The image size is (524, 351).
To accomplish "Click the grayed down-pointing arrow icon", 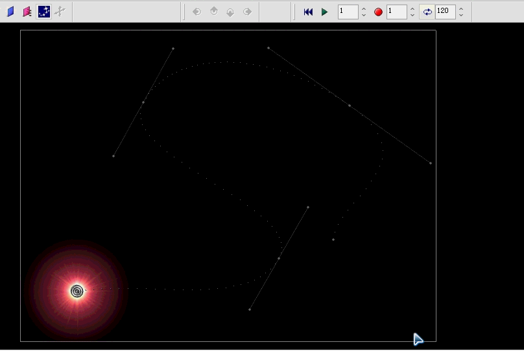I will coord(230,12).
